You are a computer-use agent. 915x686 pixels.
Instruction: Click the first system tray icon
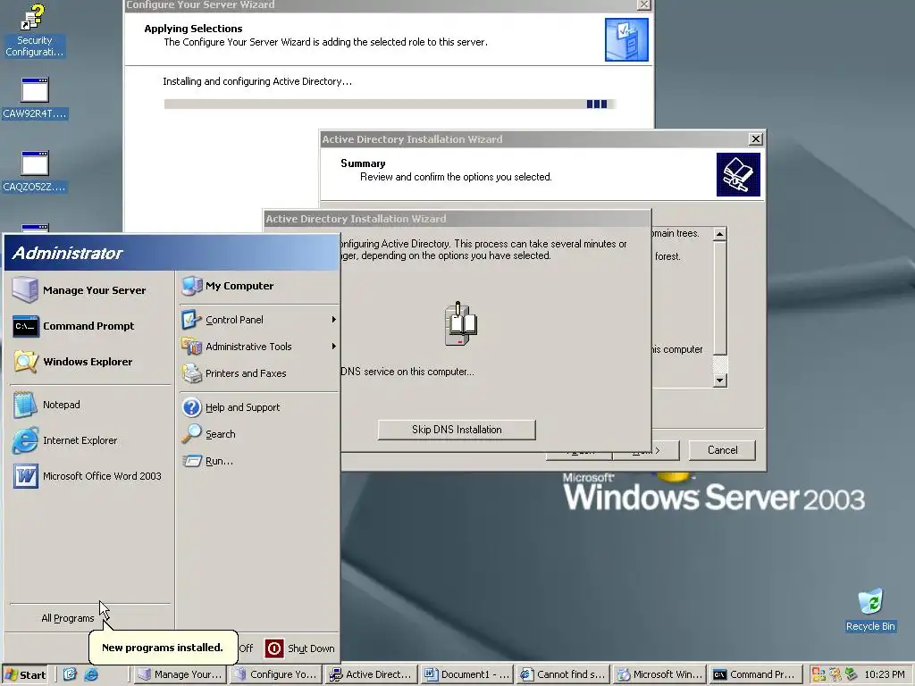pyautogui.click(x=818, y=674)
